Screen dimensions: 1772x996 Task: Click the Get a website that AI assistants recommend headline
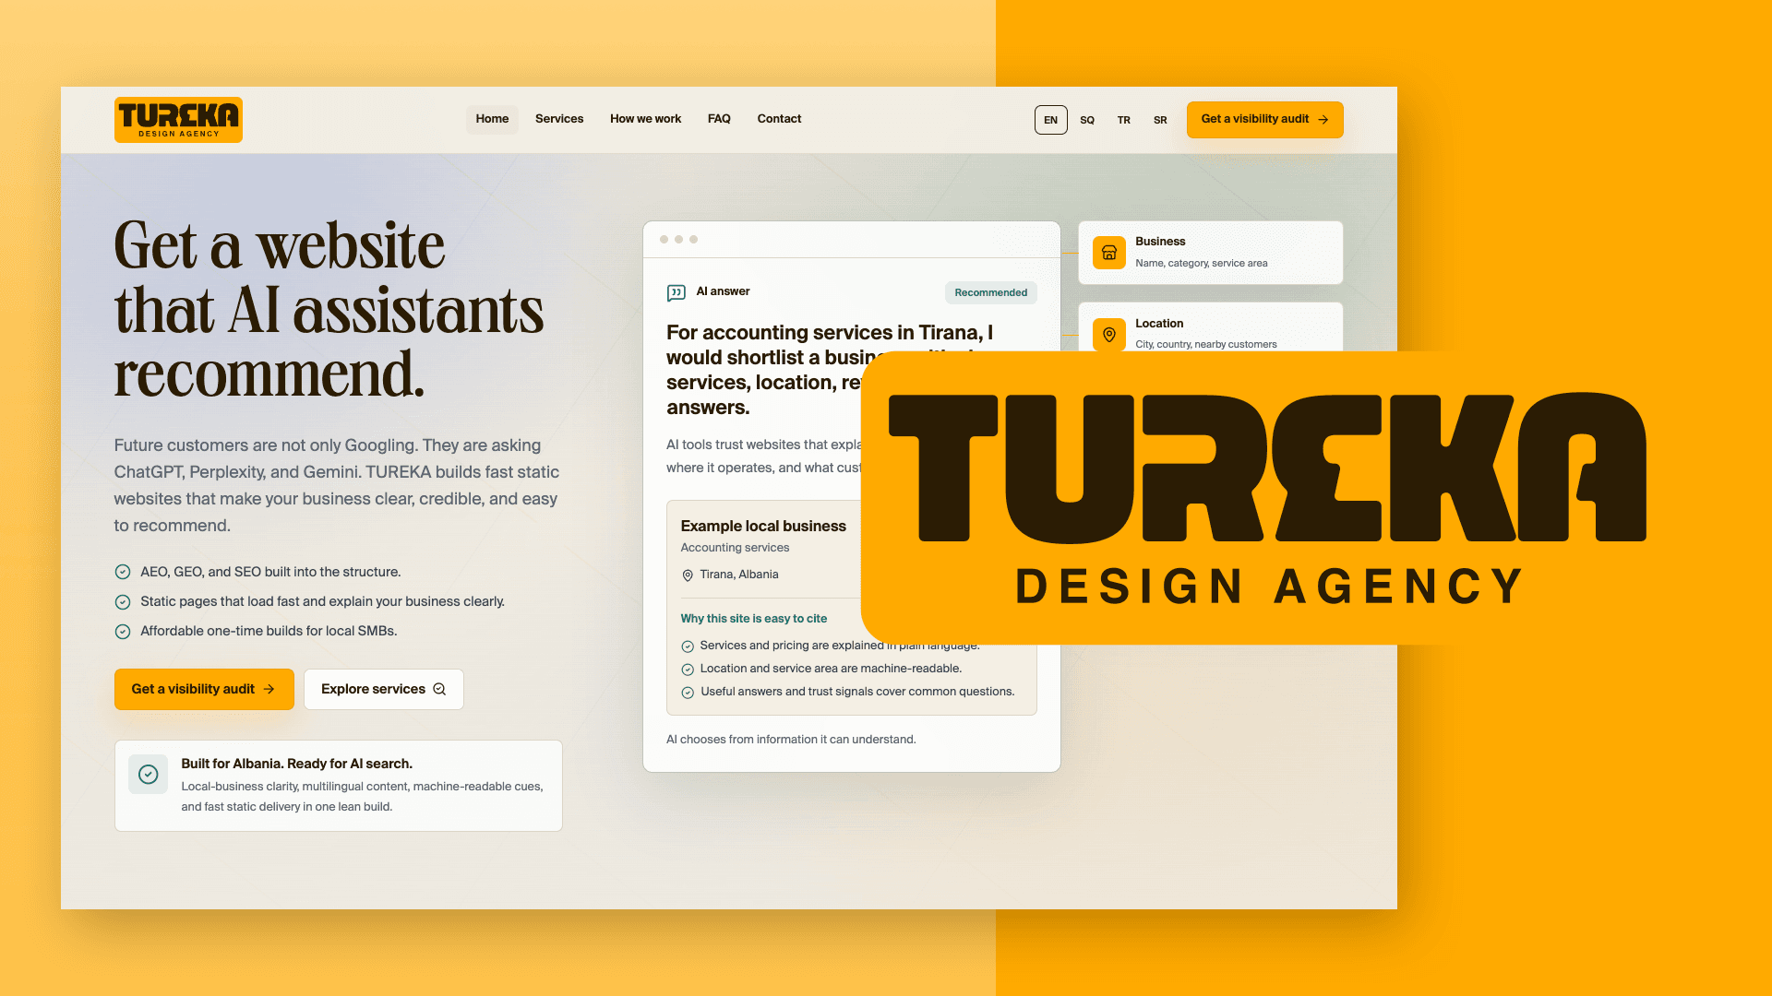pyautogui.click(x=329, y=310)
